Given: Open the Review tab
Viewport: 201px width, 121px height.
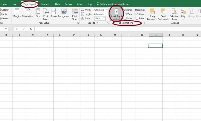Looking at the screenshot, I should 68,4.
